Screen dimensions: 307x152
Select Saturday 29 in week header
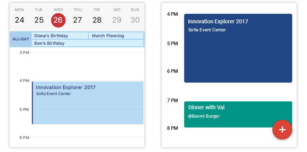pyautogui.click(x=117, y=16)
